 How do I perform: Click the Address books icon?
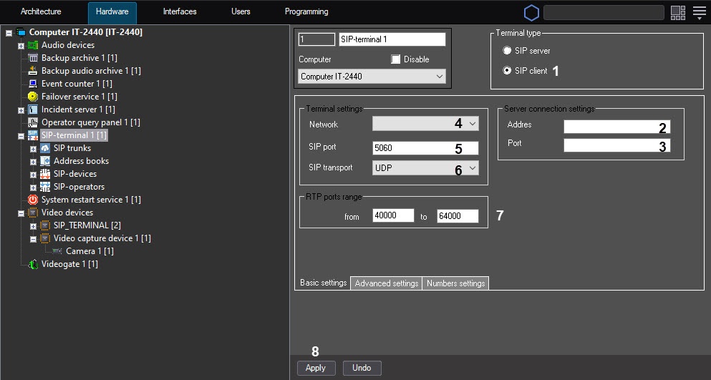45,161
